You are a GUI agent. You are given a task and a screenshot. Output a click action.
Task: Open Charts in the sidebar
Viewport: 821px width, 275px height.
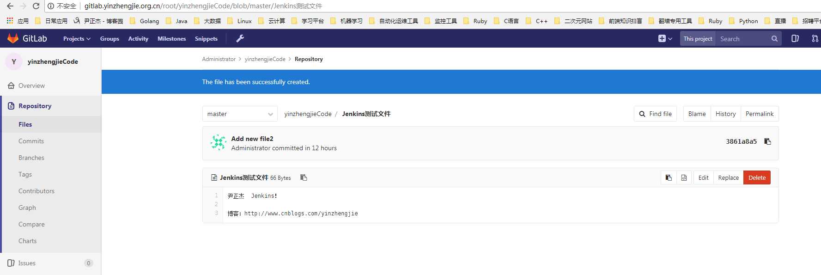(x=27, y=241)
